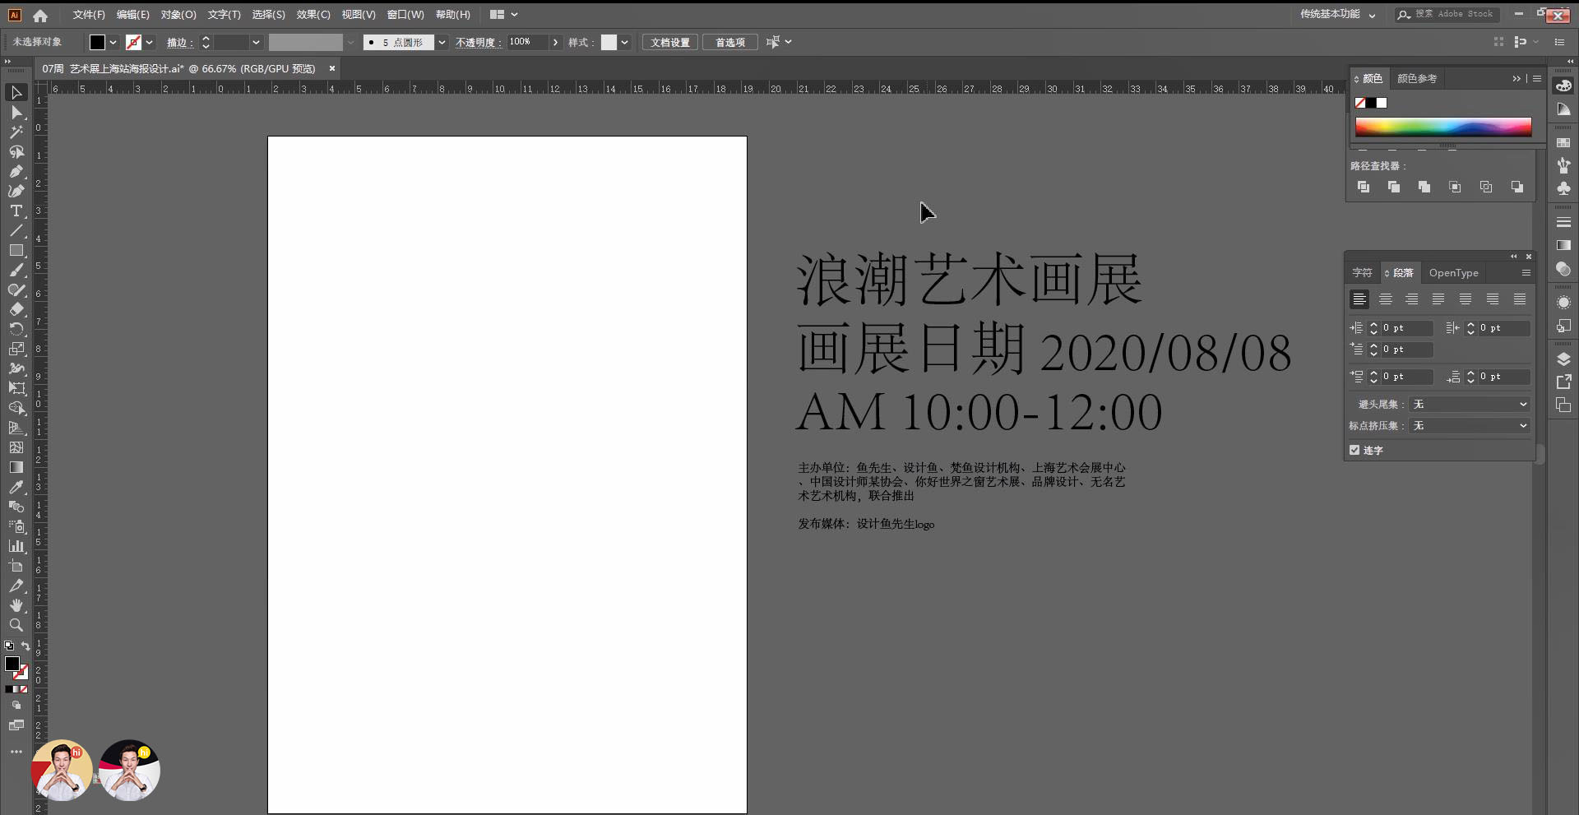Click the 描边 stroke link
The width and height of the screenshot is (1579, 815).
pyautogui.click(x=179, y=42)
